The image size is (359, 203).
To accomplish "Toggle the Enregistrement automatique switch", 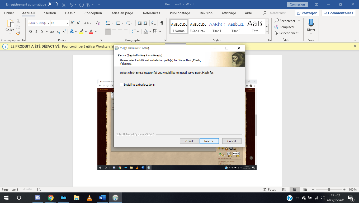I will coord(53,4).
